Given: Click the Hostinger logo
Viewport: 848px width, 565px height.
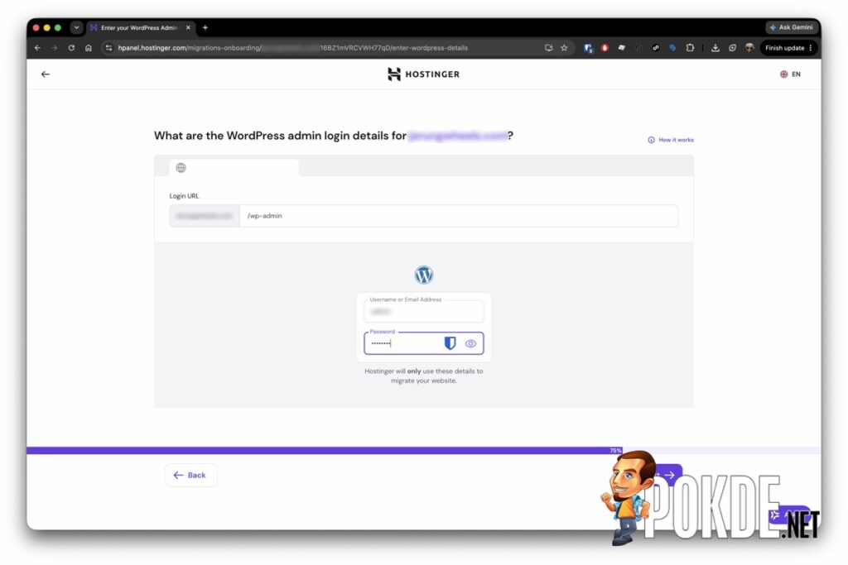Looking at the screenshot, I should [x=423, y=74].
